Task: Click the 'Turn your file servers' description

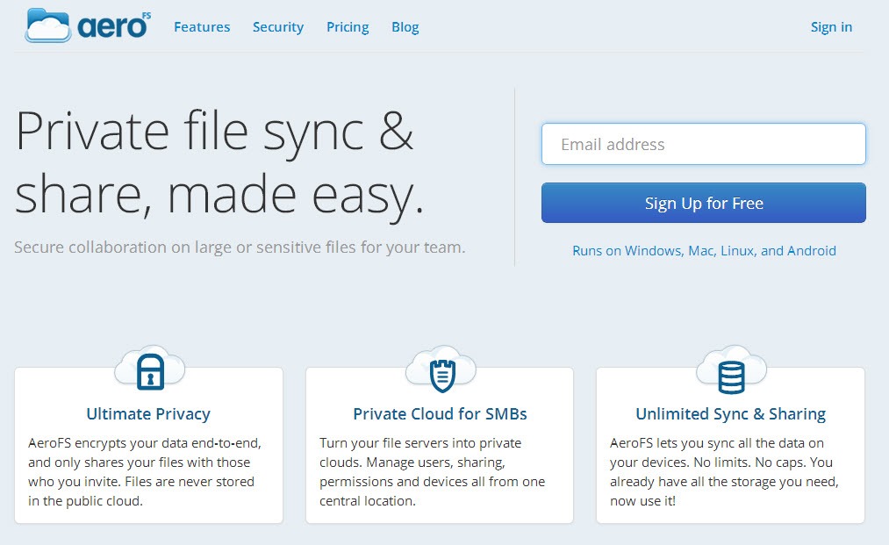Action: click(x=432, y=472)
